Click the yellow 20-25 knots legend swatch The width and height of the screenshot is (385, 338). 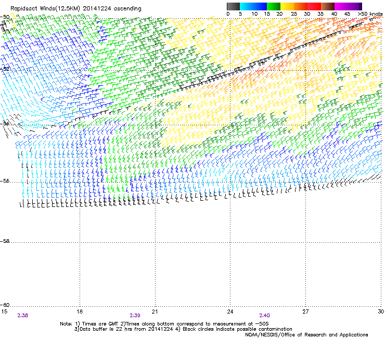pyautogui.click(x=287, y=6)
